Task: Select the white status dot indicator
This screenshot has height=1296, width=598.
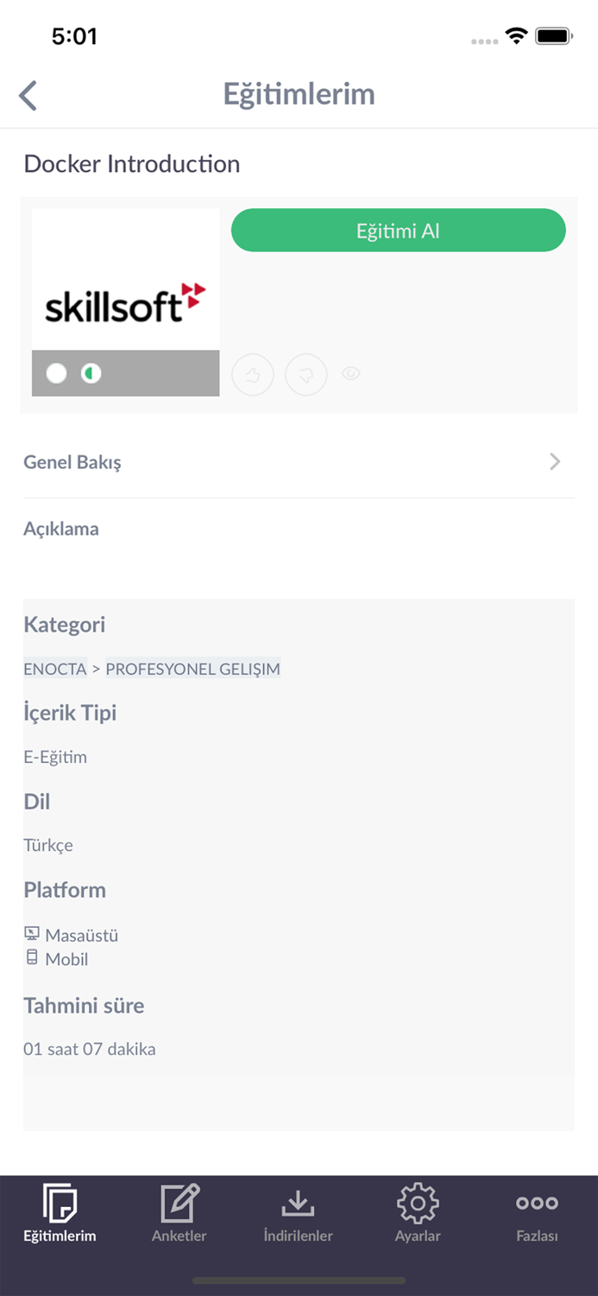Action: tap(57, 373)
